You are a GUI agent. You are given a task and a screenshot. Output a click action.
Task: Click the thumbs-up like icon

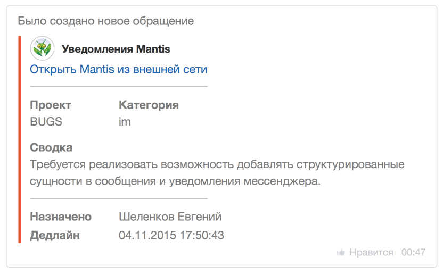tap(341, 253)
